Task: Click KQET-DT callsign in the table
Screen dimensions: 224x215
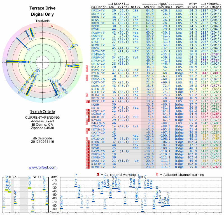Action: tap(98, 82)
